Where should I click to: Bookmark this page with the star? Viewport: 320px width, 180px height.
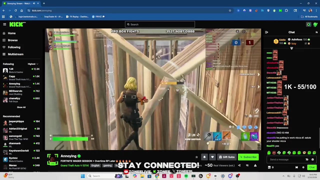(x=230, y=10)
